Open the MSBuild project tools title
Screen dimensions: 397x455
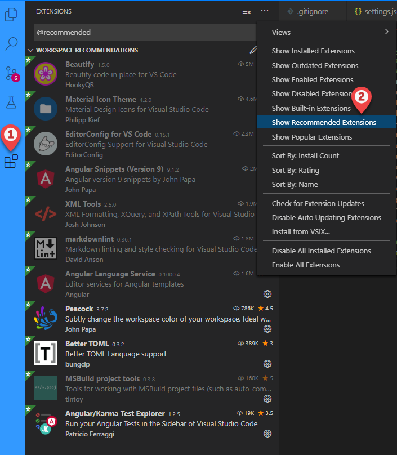pyautogui.click(x=102, y=378)
